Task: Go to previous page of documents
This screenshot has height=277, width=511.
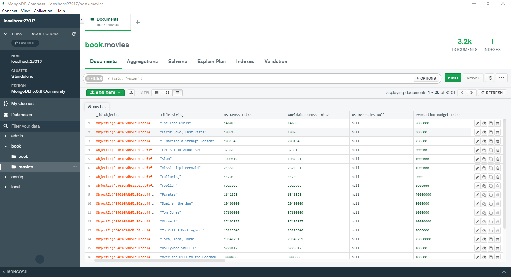Action: tap(462, 93)
